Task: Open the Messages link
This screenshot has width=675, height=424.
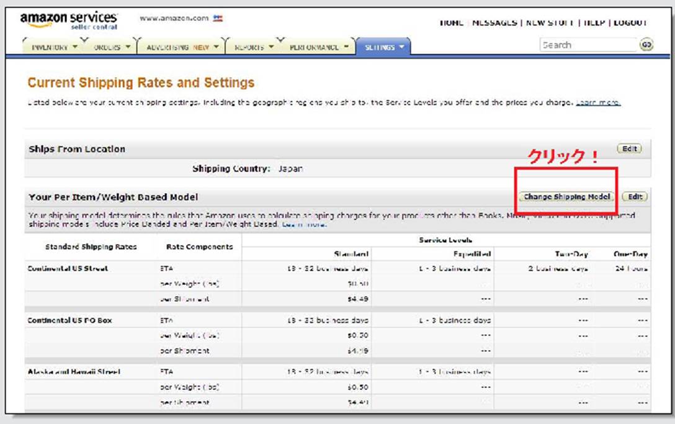Action: pyautogui.click(x=496, y=23)
